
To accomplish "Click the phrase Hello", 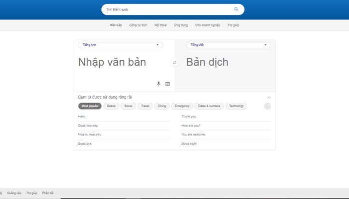I will 81,116.
